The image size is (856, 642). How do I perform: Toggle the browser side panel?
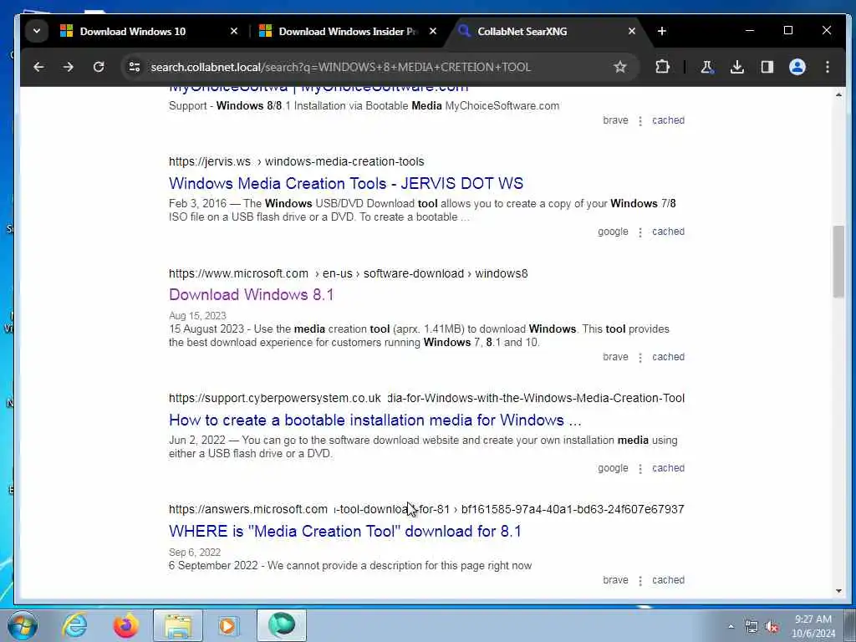click(x=767, y=67)
